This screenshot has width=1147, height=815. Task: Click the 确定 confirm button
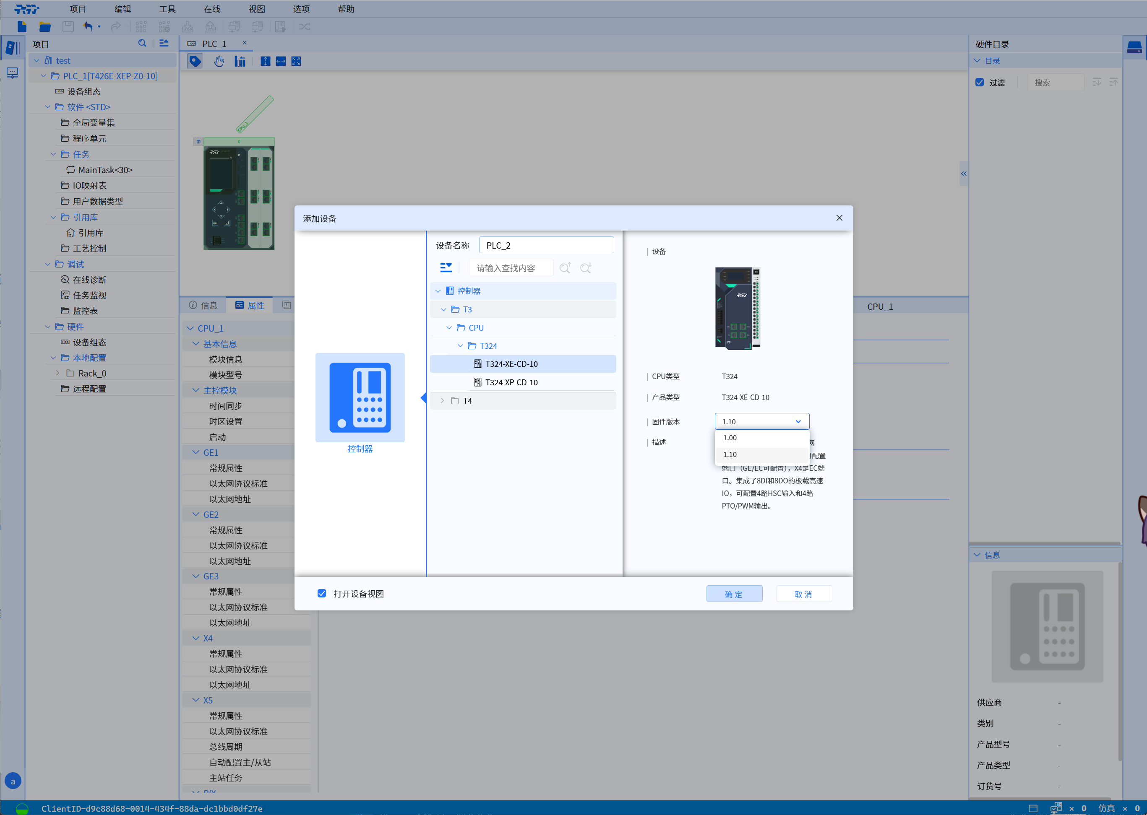734,594
